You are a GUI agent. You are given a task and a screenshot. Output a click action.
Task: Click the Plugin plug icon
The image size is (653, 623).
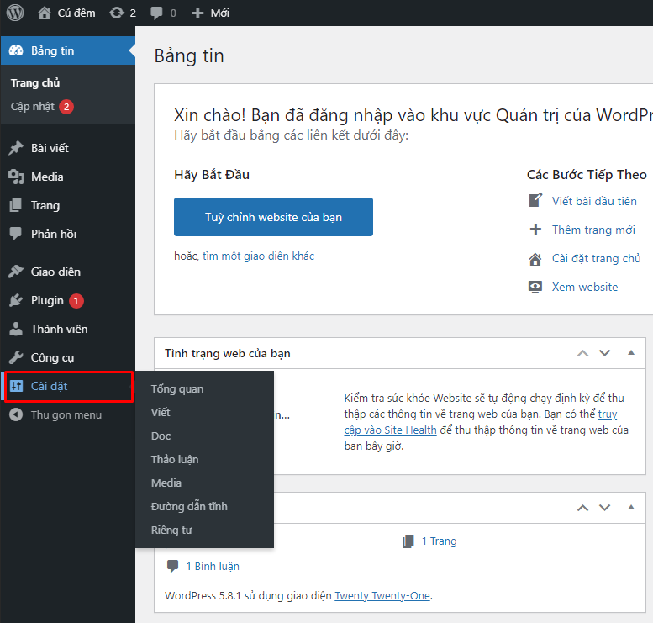pyautogui.click(x=16, y=300)
